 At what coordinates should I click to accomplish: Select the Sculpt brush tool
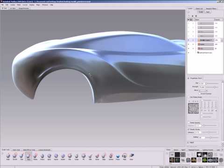click(8, 156)
